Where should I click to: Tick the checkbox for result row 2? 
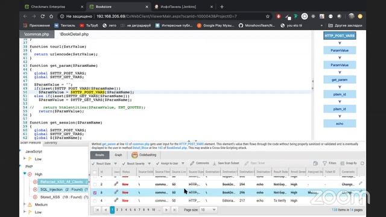[95, 184]
